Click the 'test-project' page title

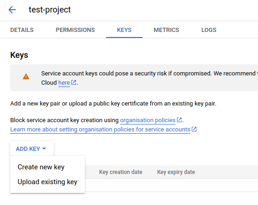pos(50,10)
